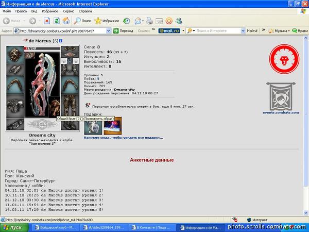Click the Побед count link 5
The width and height of the screenshot is (309, 232).
[98, 79]
